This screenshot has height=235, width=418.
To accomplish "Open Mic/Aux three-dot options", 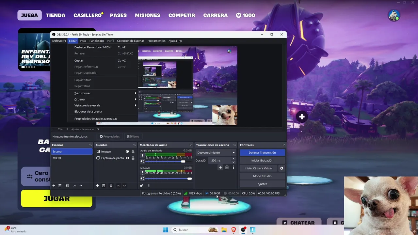I will click(x=142, y=173).
